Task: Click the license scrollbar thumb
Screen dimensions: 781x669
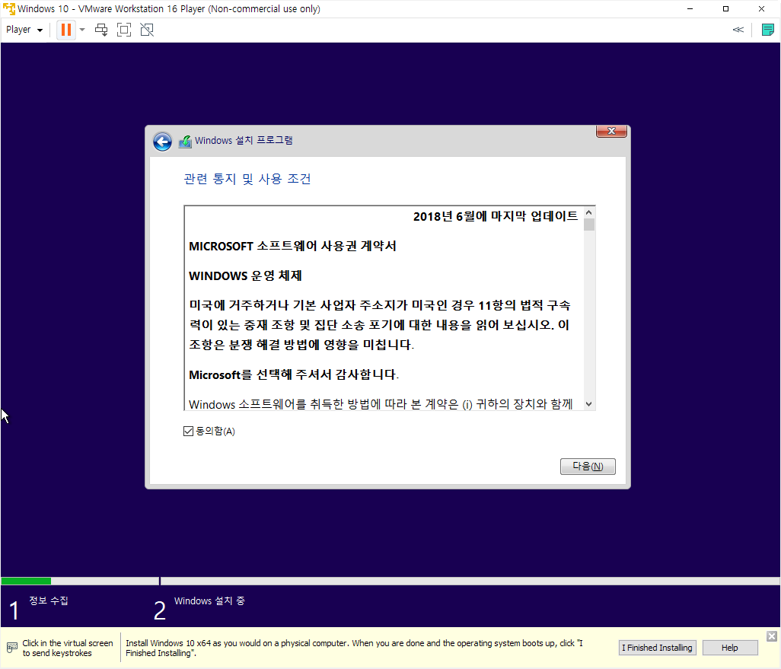Action: pos(588,225)
